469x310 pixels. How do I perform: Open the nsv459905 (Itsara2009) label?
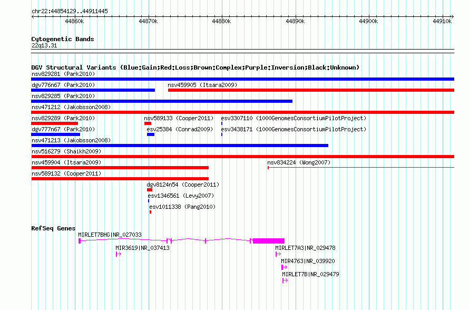(x=202, y=85)
